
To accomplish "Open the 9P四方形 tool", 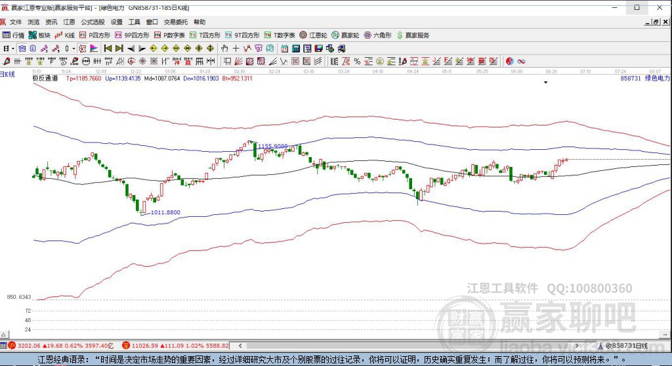I will point(132,35).
